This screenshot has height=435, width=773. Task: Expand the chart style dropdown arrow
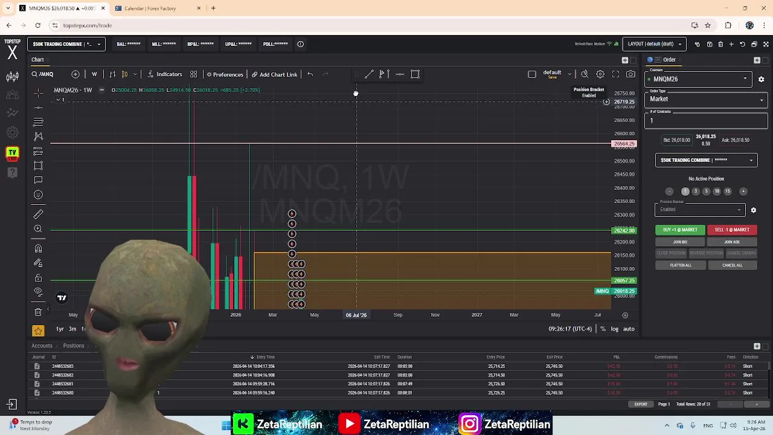tap(135, 74)
